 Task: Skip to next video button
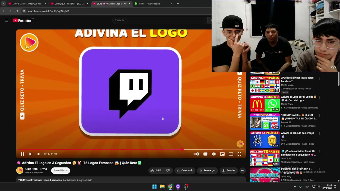click(31, 154)
